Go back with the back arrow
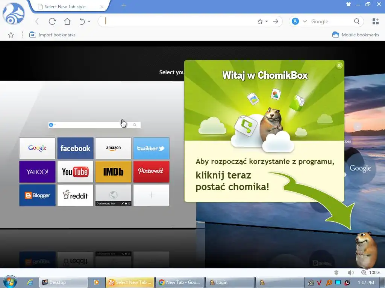The image size is (385, 288). [x=37, y=21]
